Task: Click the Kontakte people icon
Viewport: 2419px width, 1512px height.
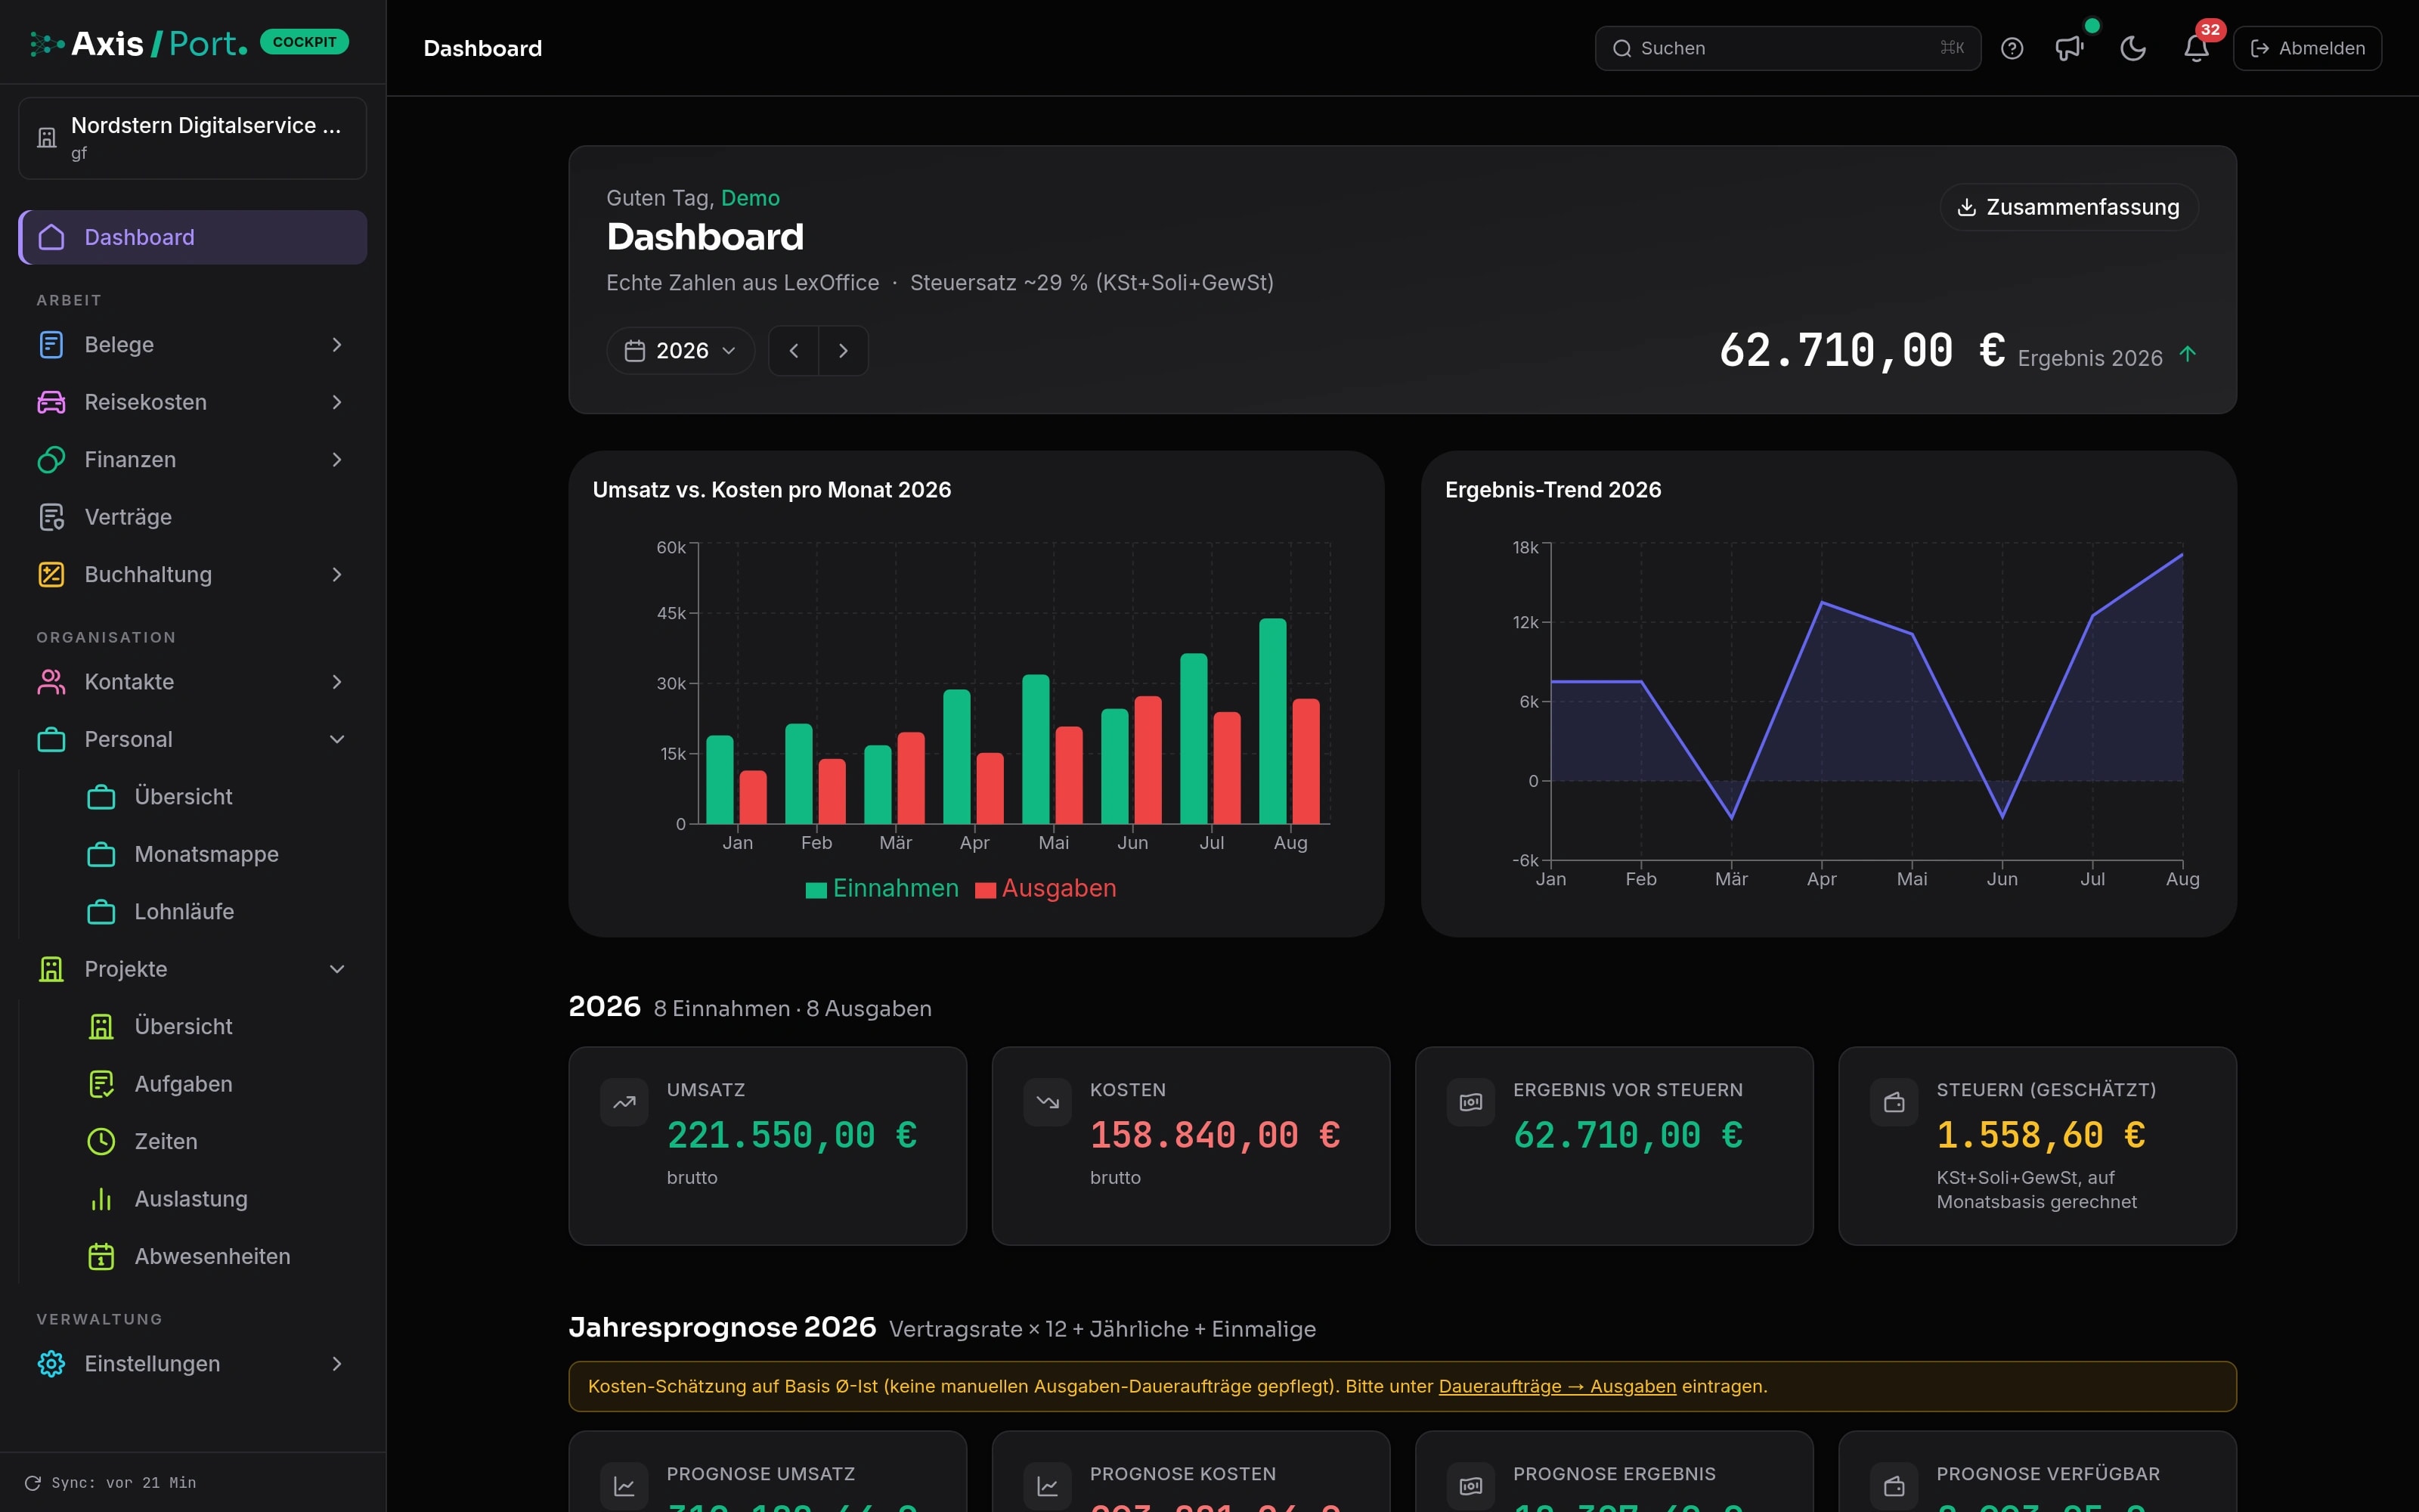Action: [x=51, y=682]
